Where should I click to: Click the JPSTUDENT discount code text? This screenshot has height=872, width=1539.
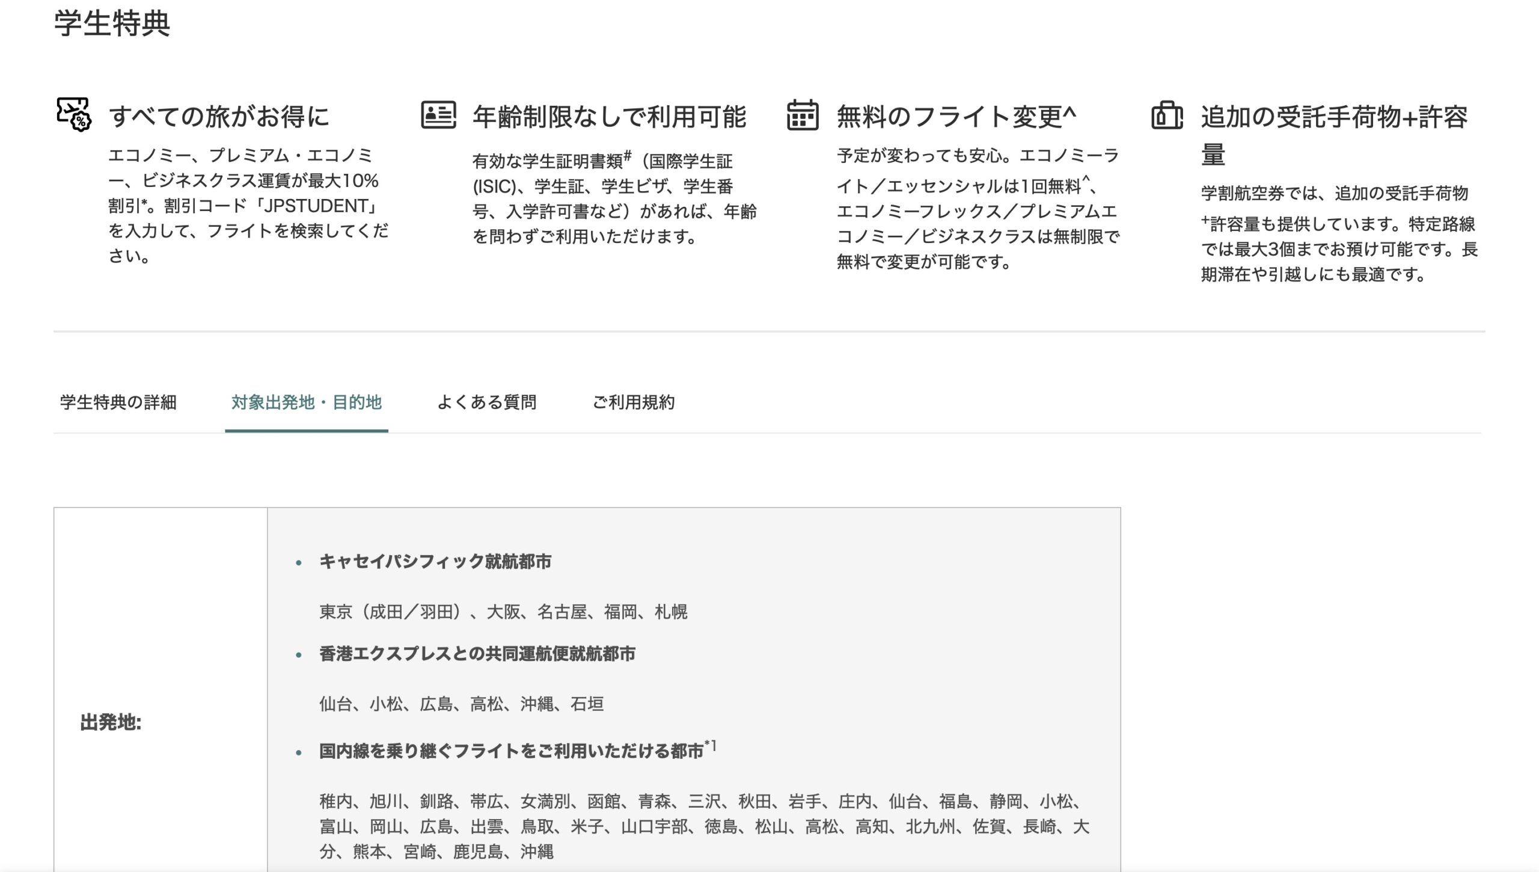click(319, 206)
